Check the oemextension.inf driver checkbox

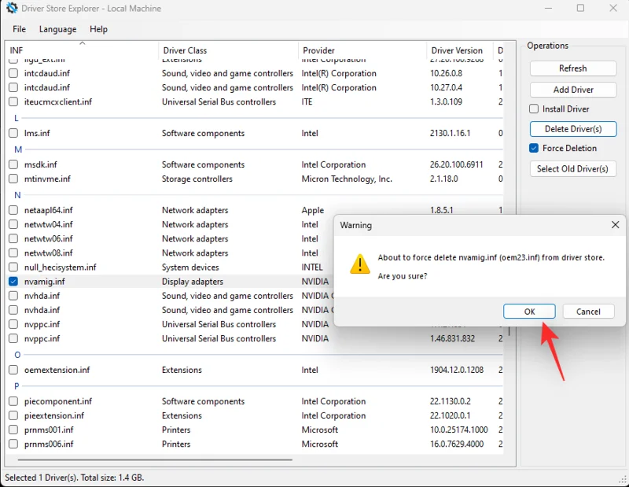[13, 370]
